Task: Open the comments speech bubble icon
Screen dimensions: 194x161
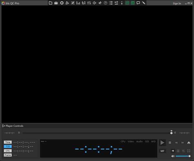Action: tap(138, 3)
